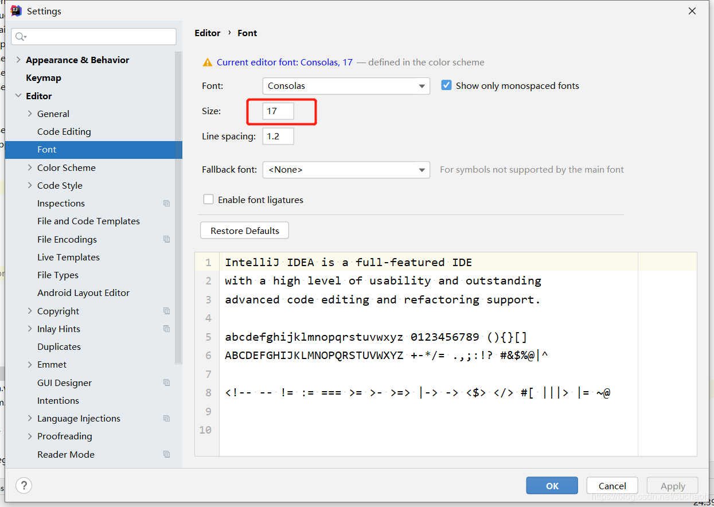
Task: Open Inspections settings page
Action: pyautogui.click(x=61, y=204)
